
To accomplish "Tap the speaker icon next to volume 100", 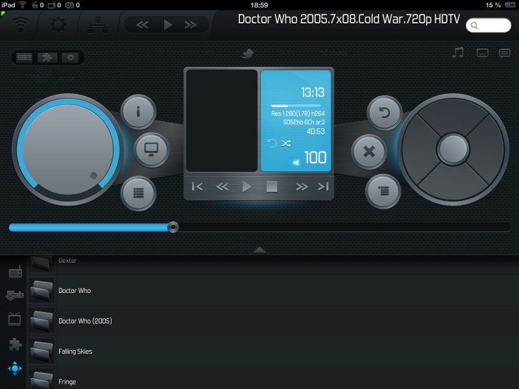I will pos(296,162).
